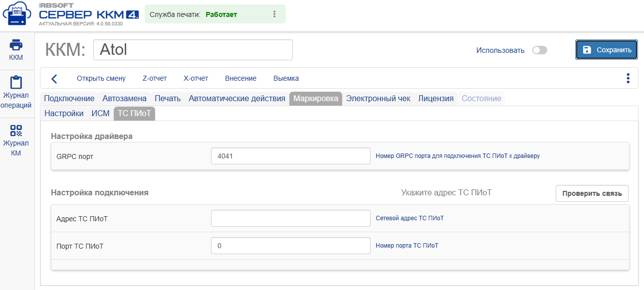Click the Сервер ККМ cloud logo

click(x=17, y=14)
